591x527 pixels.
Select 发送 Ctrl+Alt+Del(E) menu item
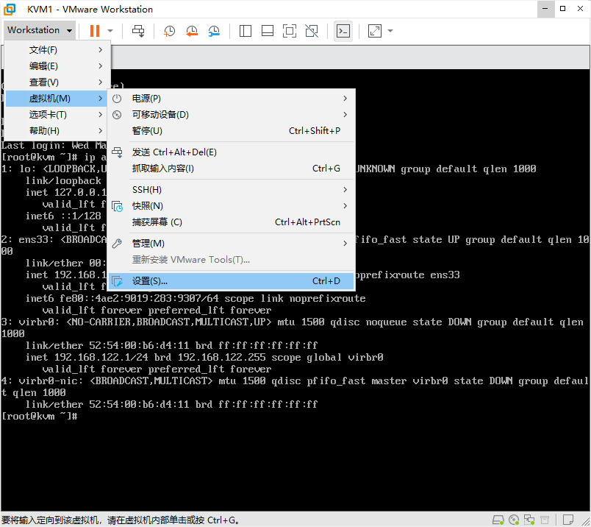click(232, 152)
